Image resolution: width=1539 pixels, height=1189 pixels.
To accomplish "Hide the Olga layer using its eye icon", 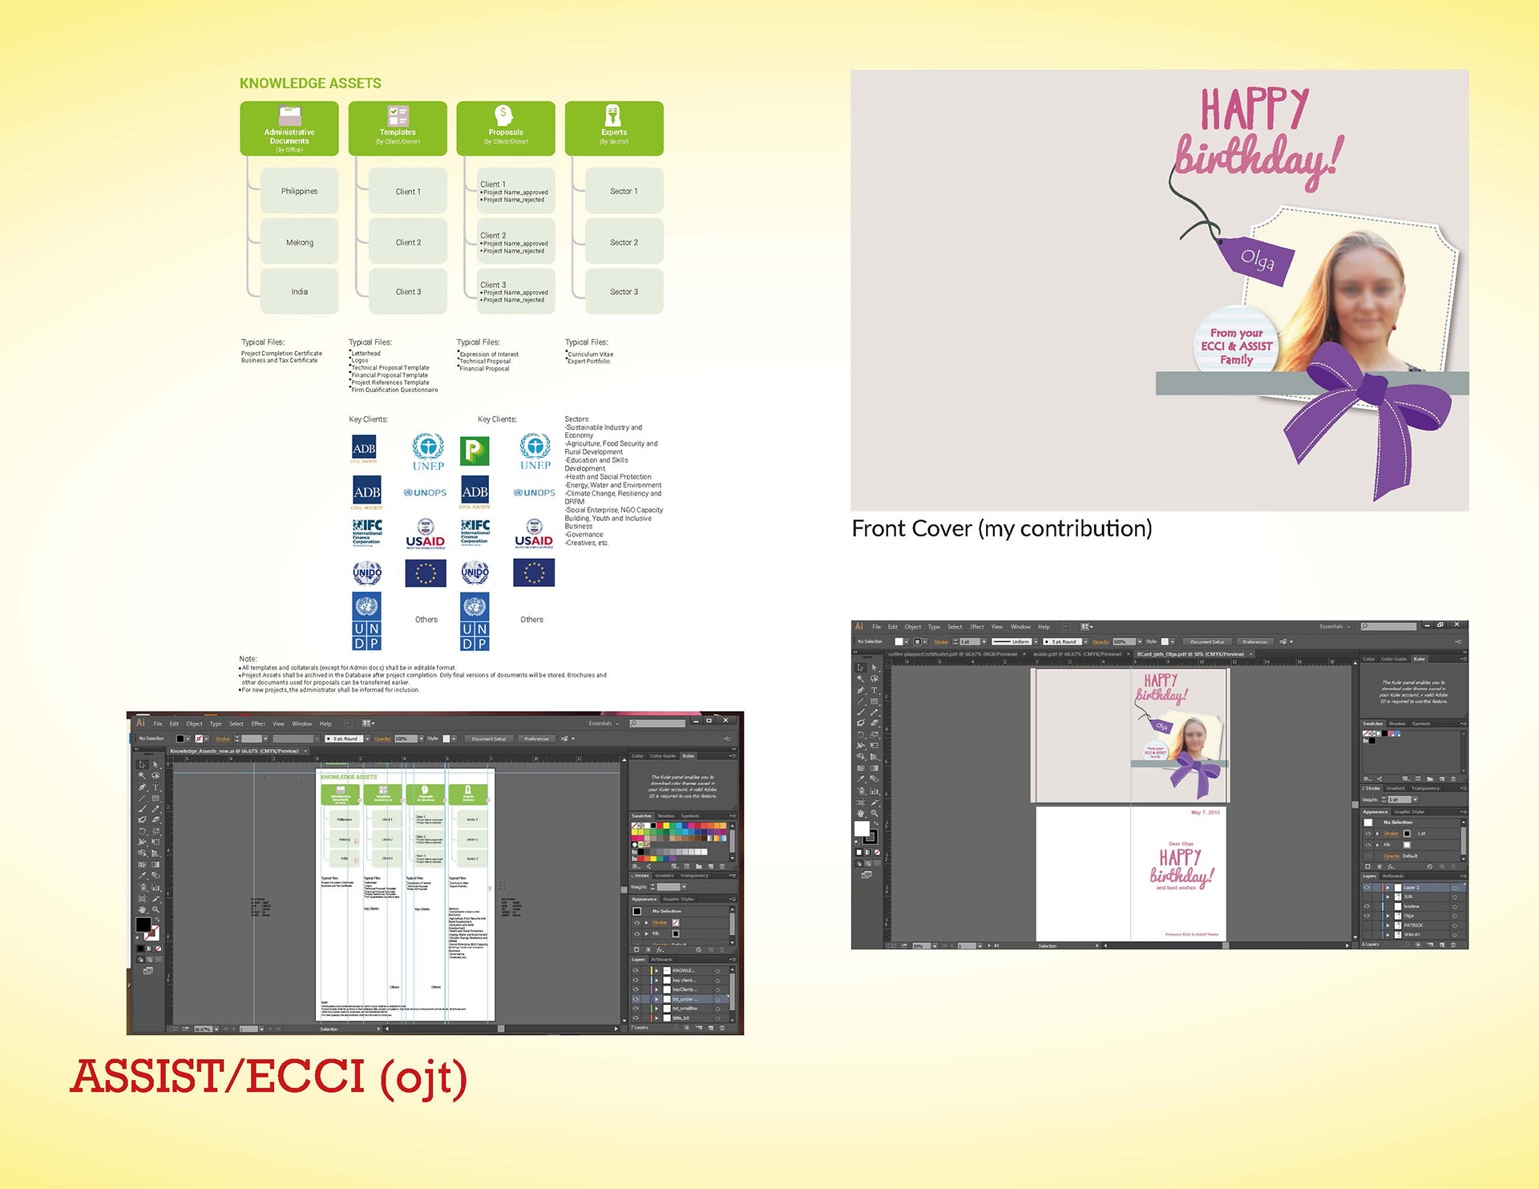I will click(1367, 916).
